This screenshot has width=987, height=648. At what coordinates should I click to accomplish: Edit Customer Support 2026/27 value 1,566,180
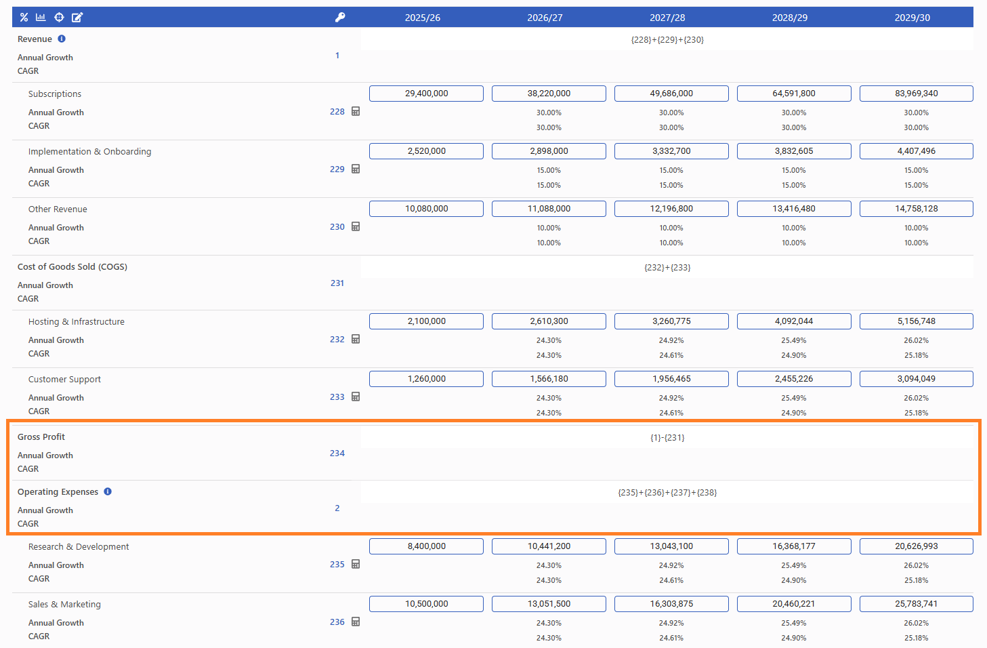[549, 379]
